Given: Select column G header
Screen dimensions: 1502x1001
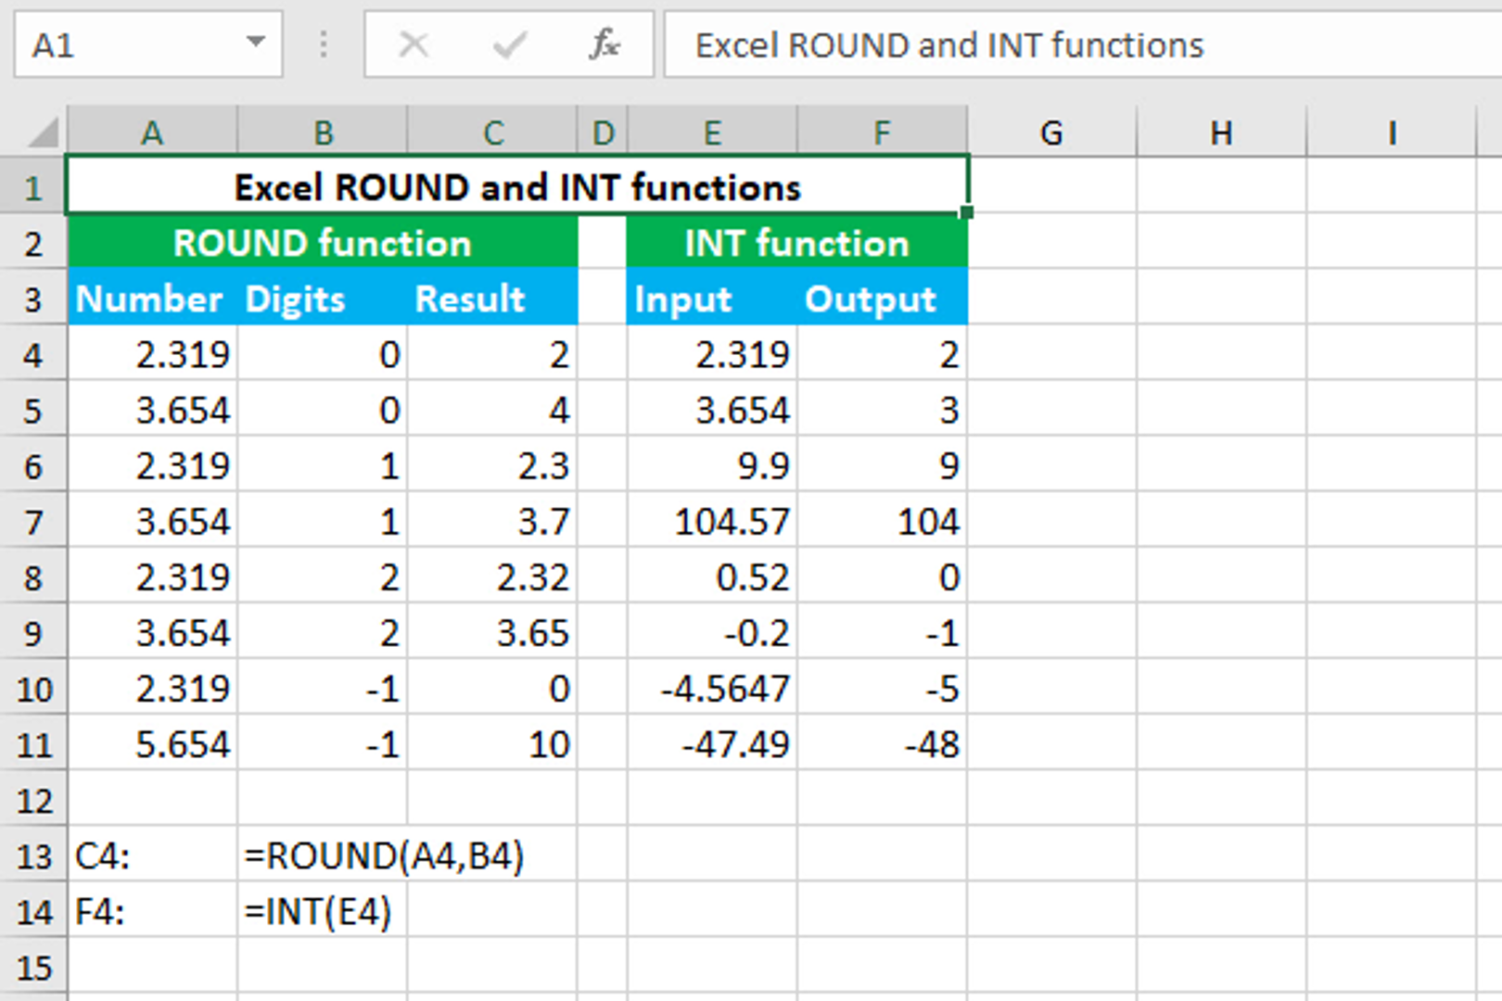Looking at the screenshot, I should (x=1051, y=133).
